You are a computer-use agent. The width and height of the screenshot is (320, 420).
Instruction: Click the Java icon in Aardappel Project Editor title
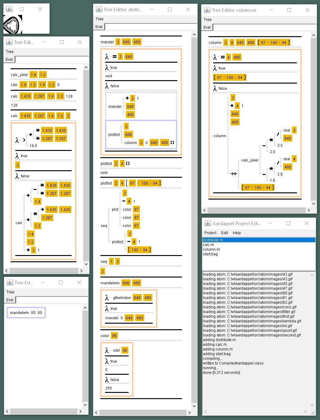pos(207,223)
